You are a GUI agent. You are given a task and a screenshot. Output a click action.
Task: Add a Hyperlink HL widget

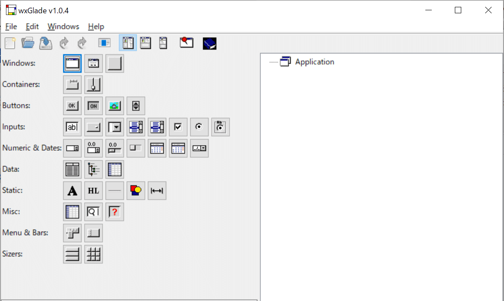94,191
